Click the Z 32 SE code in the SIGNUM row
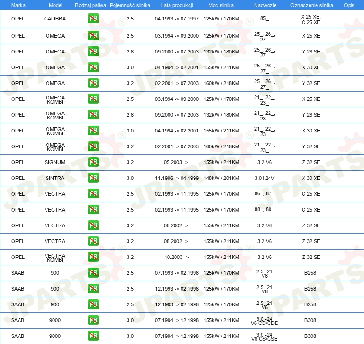The height and width of the screenshot is (344, 364). point(311,162)
